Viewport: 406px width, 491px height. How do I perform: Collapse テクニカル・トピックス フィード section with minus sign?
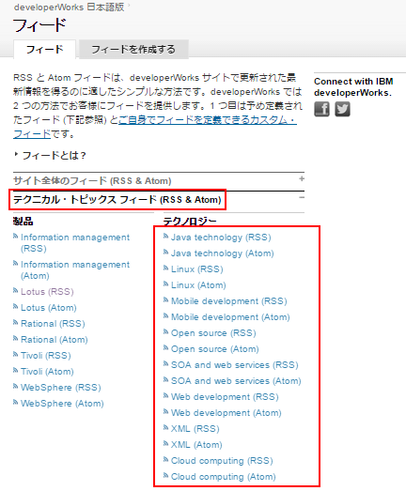302,197
